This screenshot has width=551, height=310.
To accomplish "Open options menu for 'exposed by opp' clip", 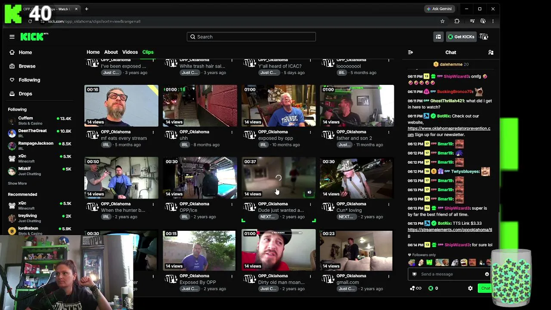I will click(310, 132).
